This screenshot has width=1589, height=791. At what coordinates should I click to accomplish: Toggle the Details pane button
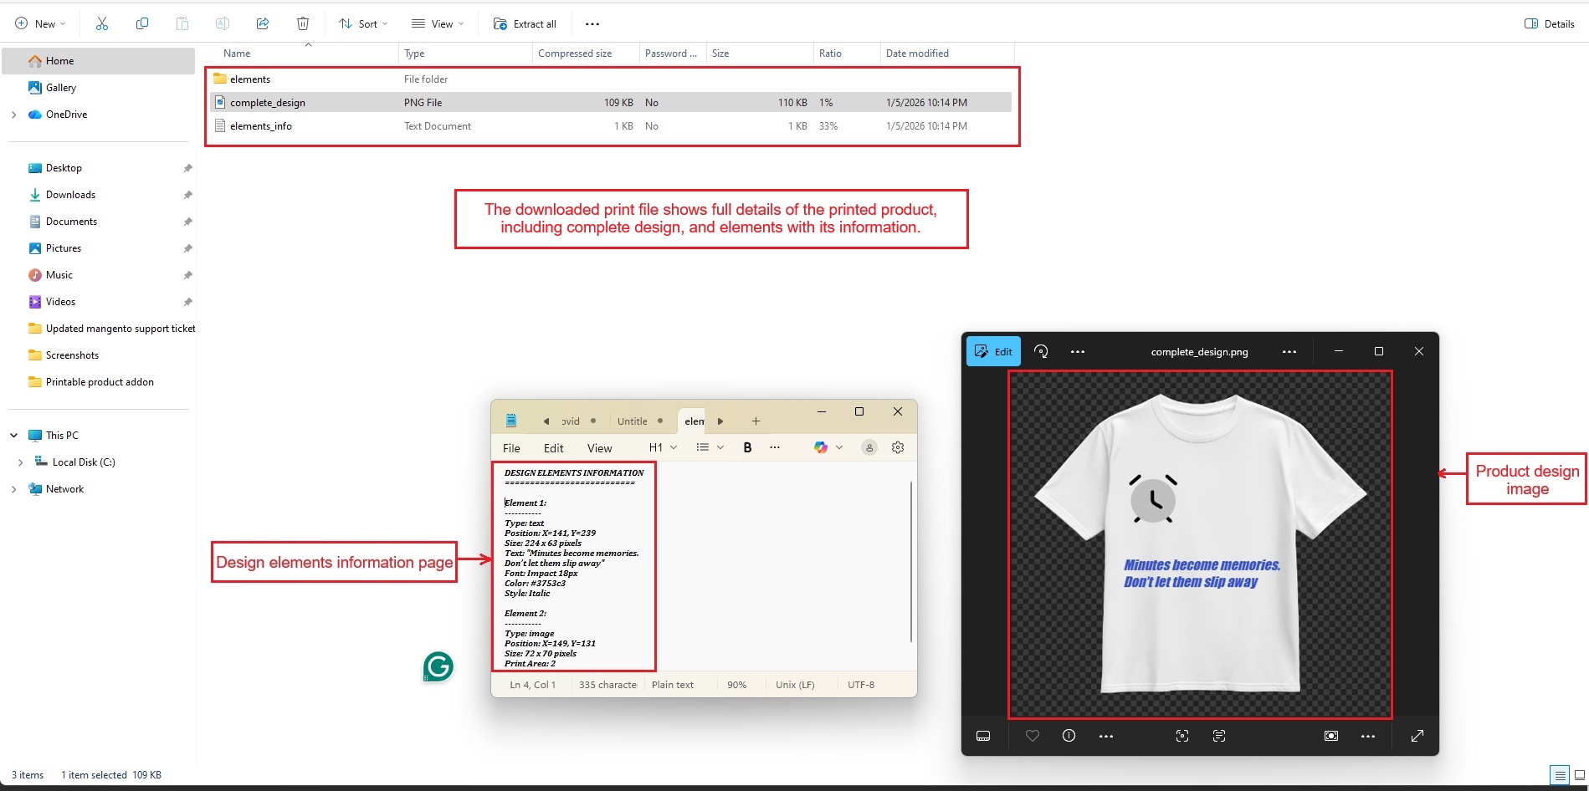1550,23
